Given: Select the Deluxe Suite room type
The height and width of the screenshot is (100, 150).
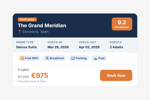Looking at the screenshot, I should 26,47.
